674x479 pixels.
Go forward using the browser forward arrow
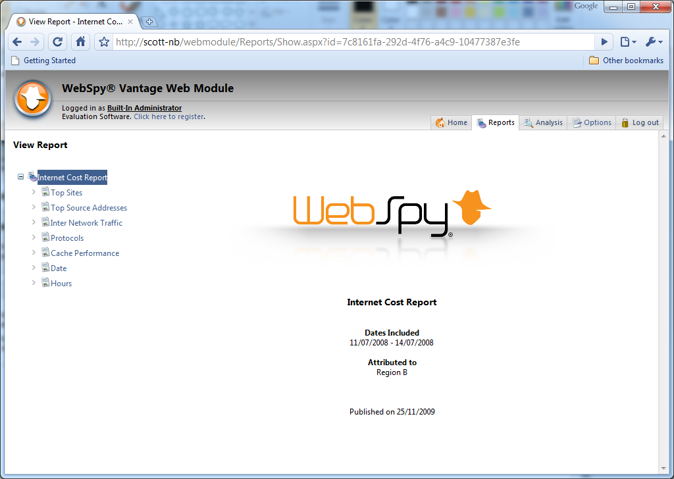[35, 42]
